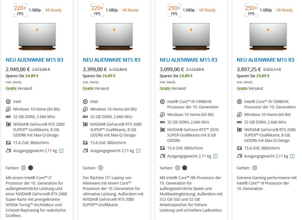The width and height of the screenshot is (302, 220).
Task: Open the 2.949,00 € Alienware M15 R3 title
Action: [34, 60]
